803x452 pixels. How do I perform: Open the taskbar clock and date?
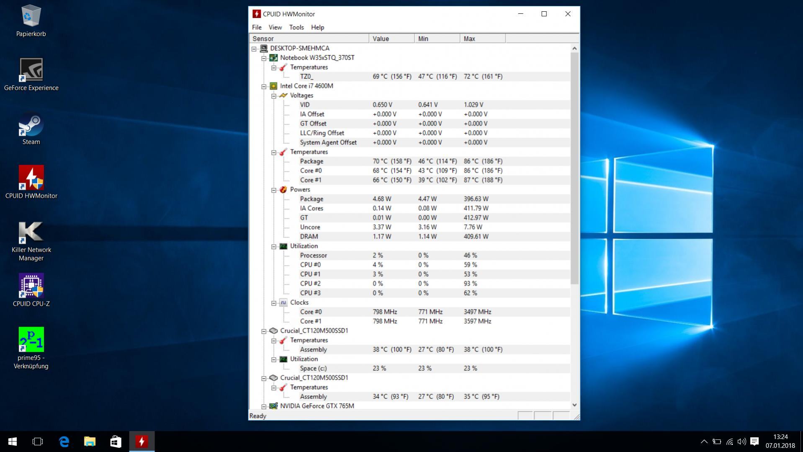coord(780,442)
